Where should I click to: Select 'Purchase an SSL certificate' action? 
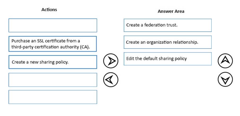(53, 44)
